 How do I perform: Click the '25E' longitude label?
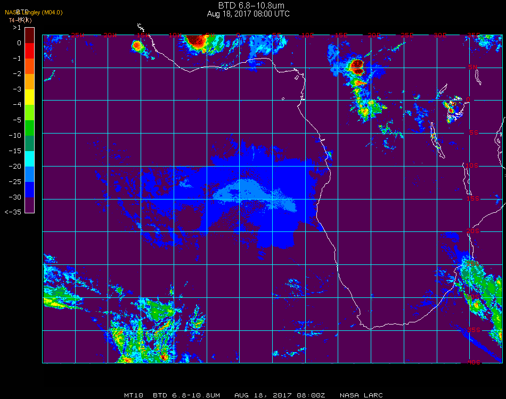[407, 35]
